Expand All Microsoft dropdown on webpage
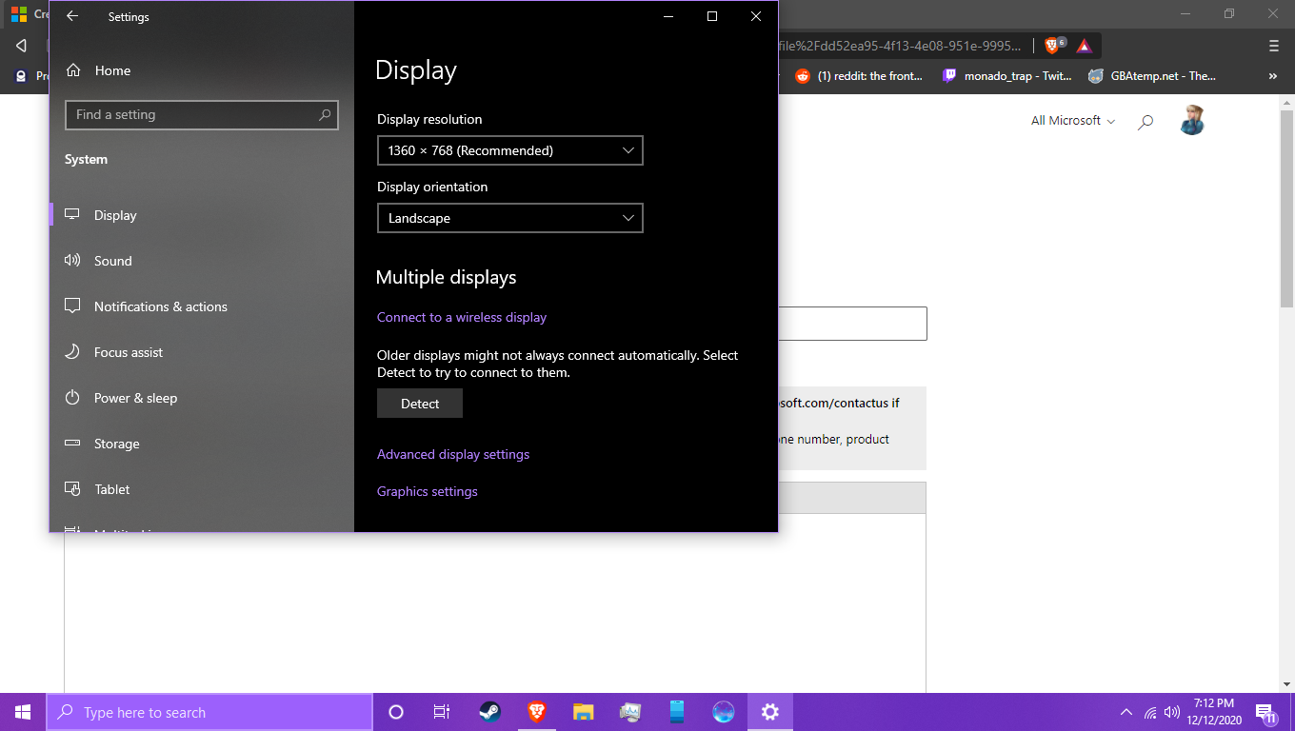The width and height of the screenshot is (1295, 731). coord(1073,121)
